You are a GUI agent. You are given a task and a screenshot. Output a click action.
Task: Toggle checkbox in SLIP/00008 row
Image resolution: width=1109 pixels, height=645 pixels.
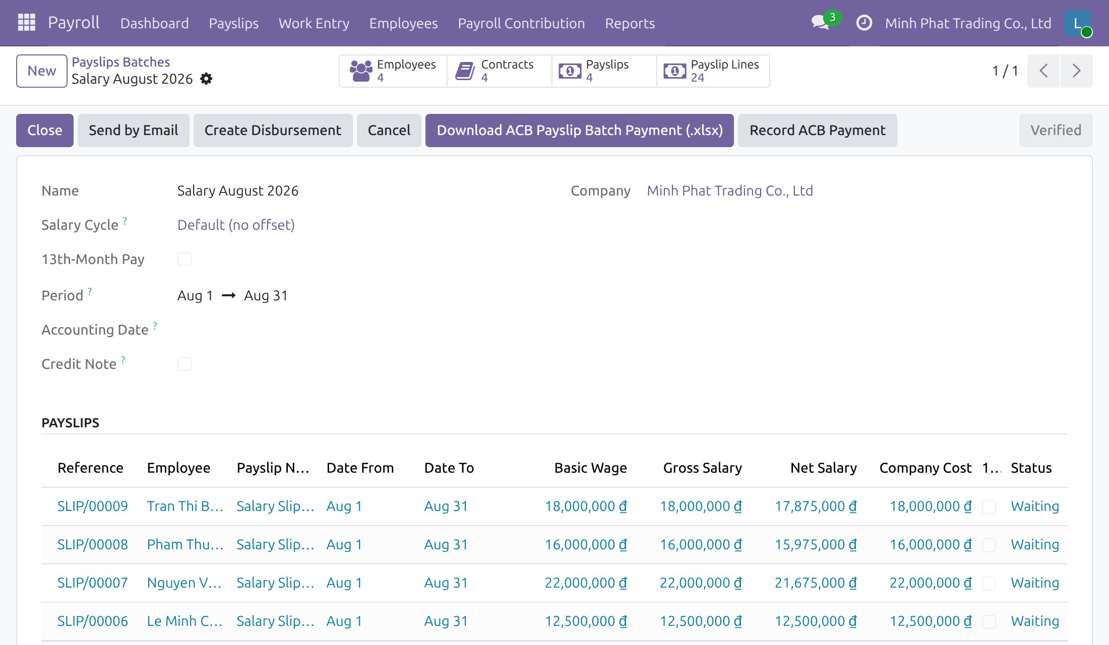pos(989,545)
